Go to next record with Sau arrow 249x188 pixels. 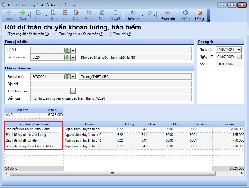click(23, 13)
